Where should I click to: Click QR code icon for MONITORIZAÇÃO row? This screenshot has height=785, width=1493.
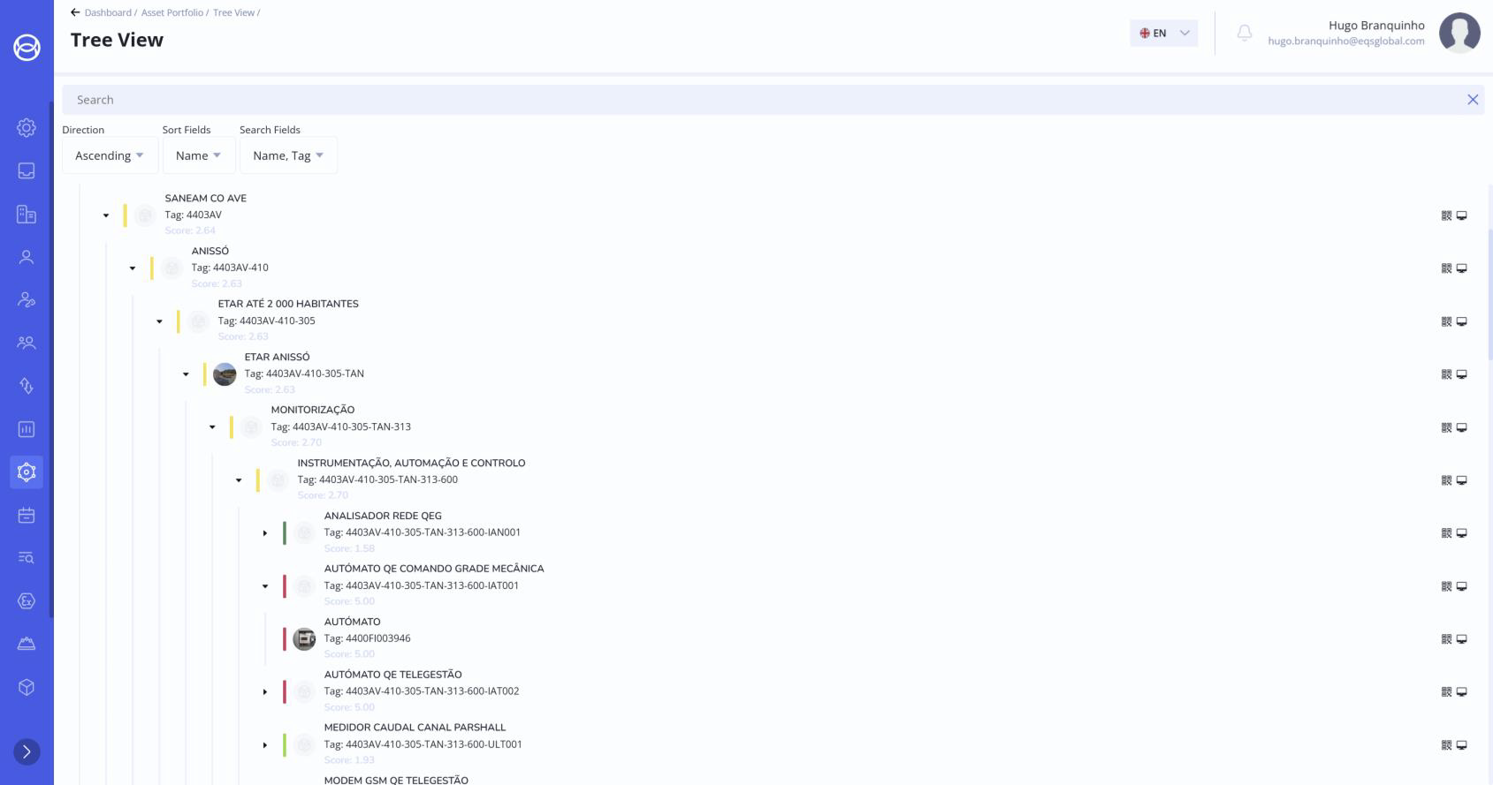point(1446,427)
